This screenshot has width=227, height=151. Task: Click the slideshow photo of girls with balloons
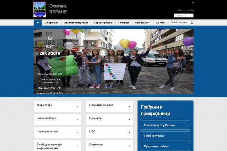click(113, 62)
